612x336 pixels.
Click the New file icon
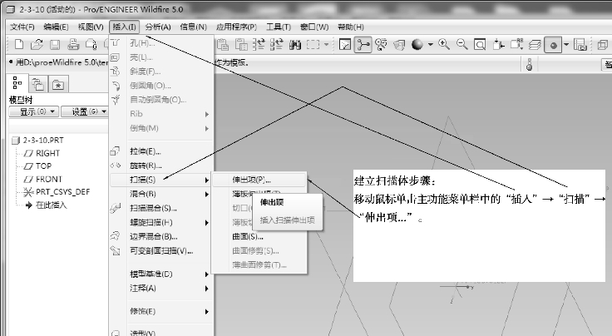[x=19, y=44]
